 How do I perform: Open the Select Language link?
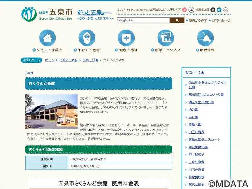pyautogui.click(x=137, y=10)
